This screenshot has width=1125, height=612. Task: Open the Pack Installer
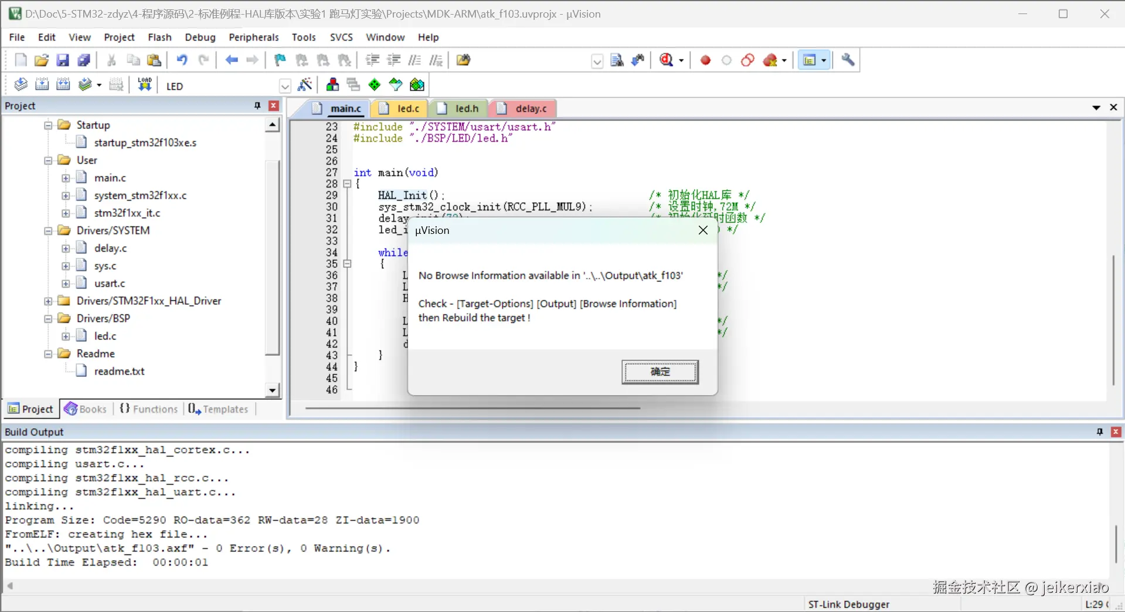(417, 85)
